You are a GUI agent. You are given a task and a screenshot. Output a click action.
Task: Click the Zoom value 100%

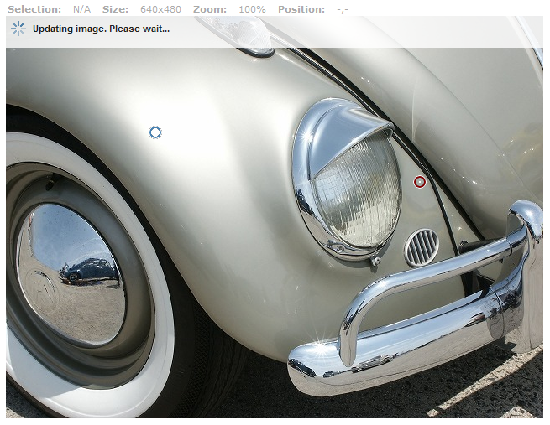tap(252, 9)
